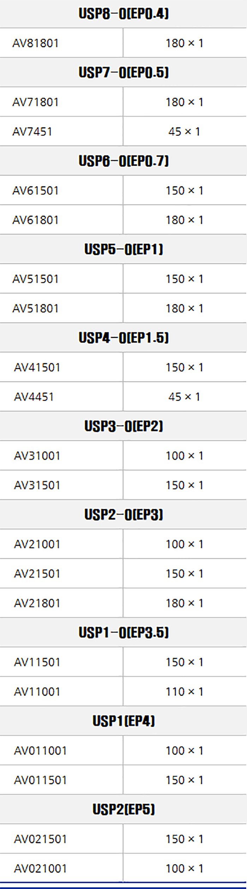Click product code AV31001
This screenshot has width=247, height=889.
[37, 456]
